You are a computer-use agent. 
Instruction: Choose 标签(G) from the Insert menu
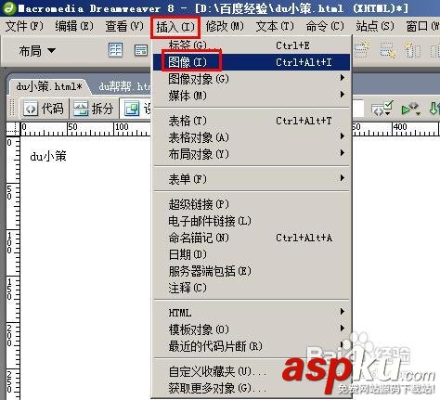click(x=252, y=45)
